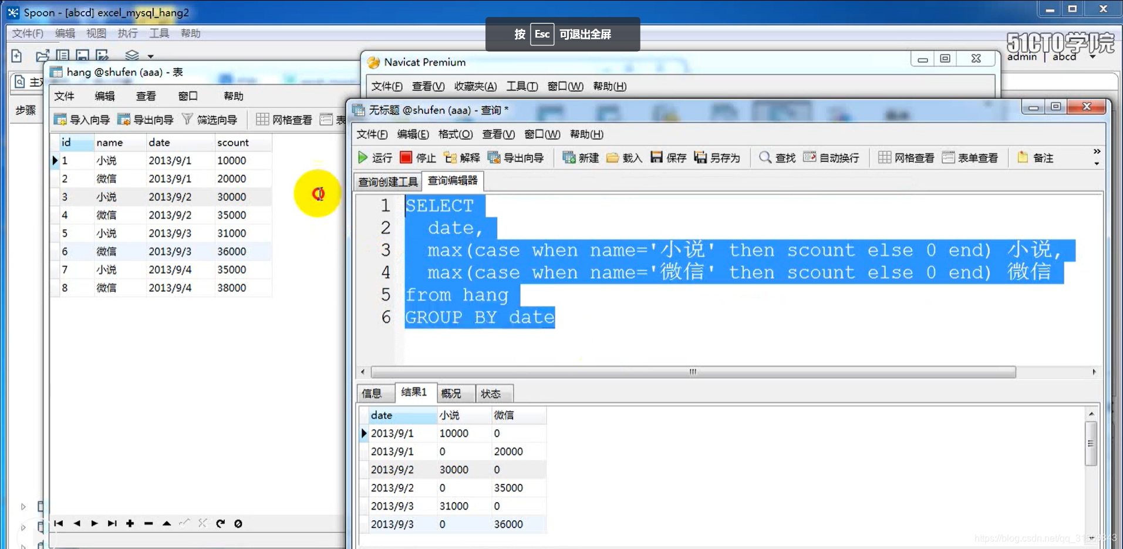Click 解释 explain toolbar icon
The image size is (1123, 549).
coord(461,157)
